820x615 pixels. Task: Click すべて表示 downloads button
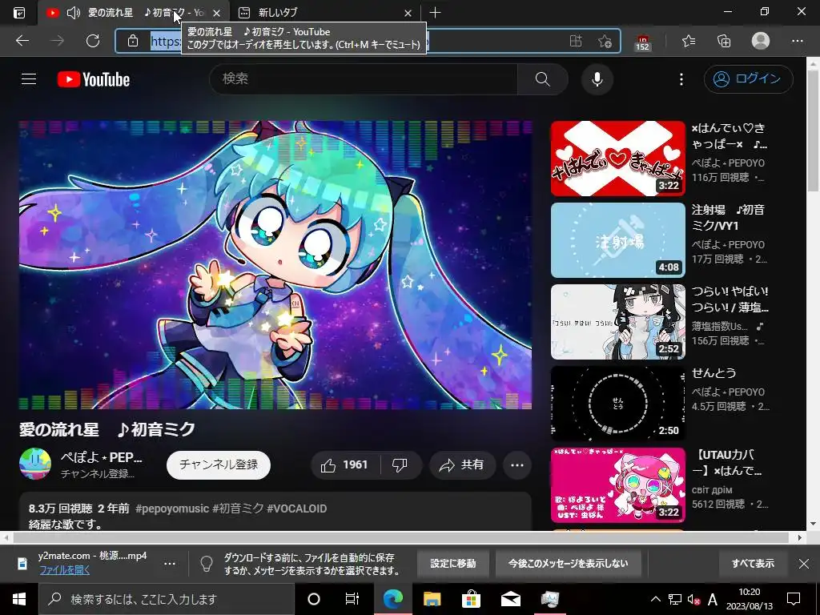pos(753,563)
